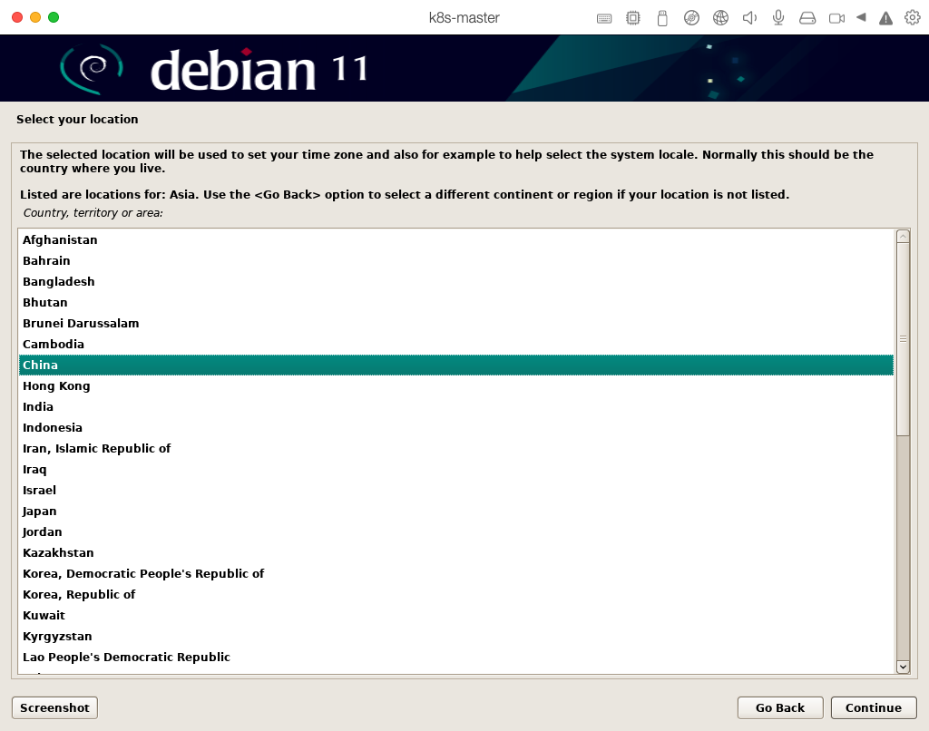
Task: Choose Korea, Democratic People's Republic of
Action: tap(455, 573)
